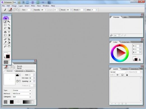
Task: Click the Opacity input field in toolbar
Action: pyautogui.click(x=43, y=10)
